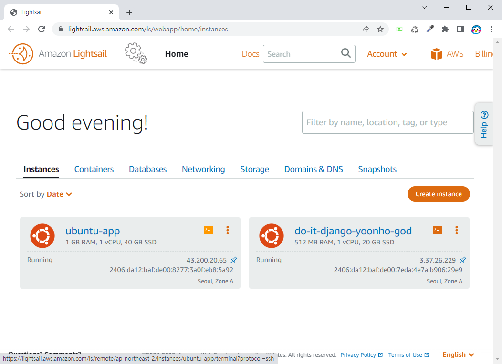The image size is (502, 364).
Task: Open the tab search chevron
Action: pos(425,7)
